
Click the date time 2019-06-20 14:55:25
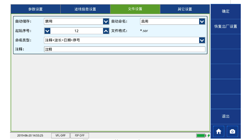coord(30,135)
